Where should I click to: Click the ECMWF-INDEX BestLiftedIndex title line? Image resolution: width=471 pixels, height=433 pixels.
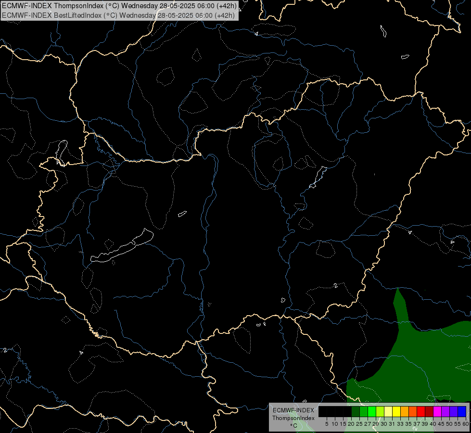coord(119,15)
